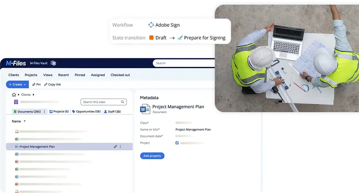Click the purple client building icon
The width and height of the screenshot is (359, 193).
[x=16, y=102]
